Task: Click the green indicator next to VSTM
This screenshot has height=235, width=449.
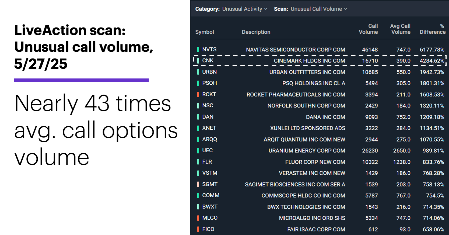Action: 199,173
